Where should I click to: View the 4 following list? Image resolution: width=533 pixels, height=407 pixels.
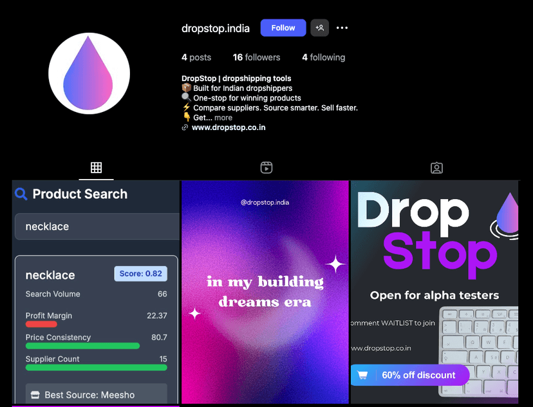[x=323, y=57]
